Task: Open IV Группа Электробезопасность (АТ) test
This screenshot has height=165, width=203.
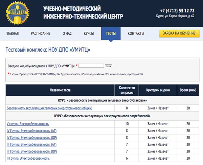Action: coord(32,131)
